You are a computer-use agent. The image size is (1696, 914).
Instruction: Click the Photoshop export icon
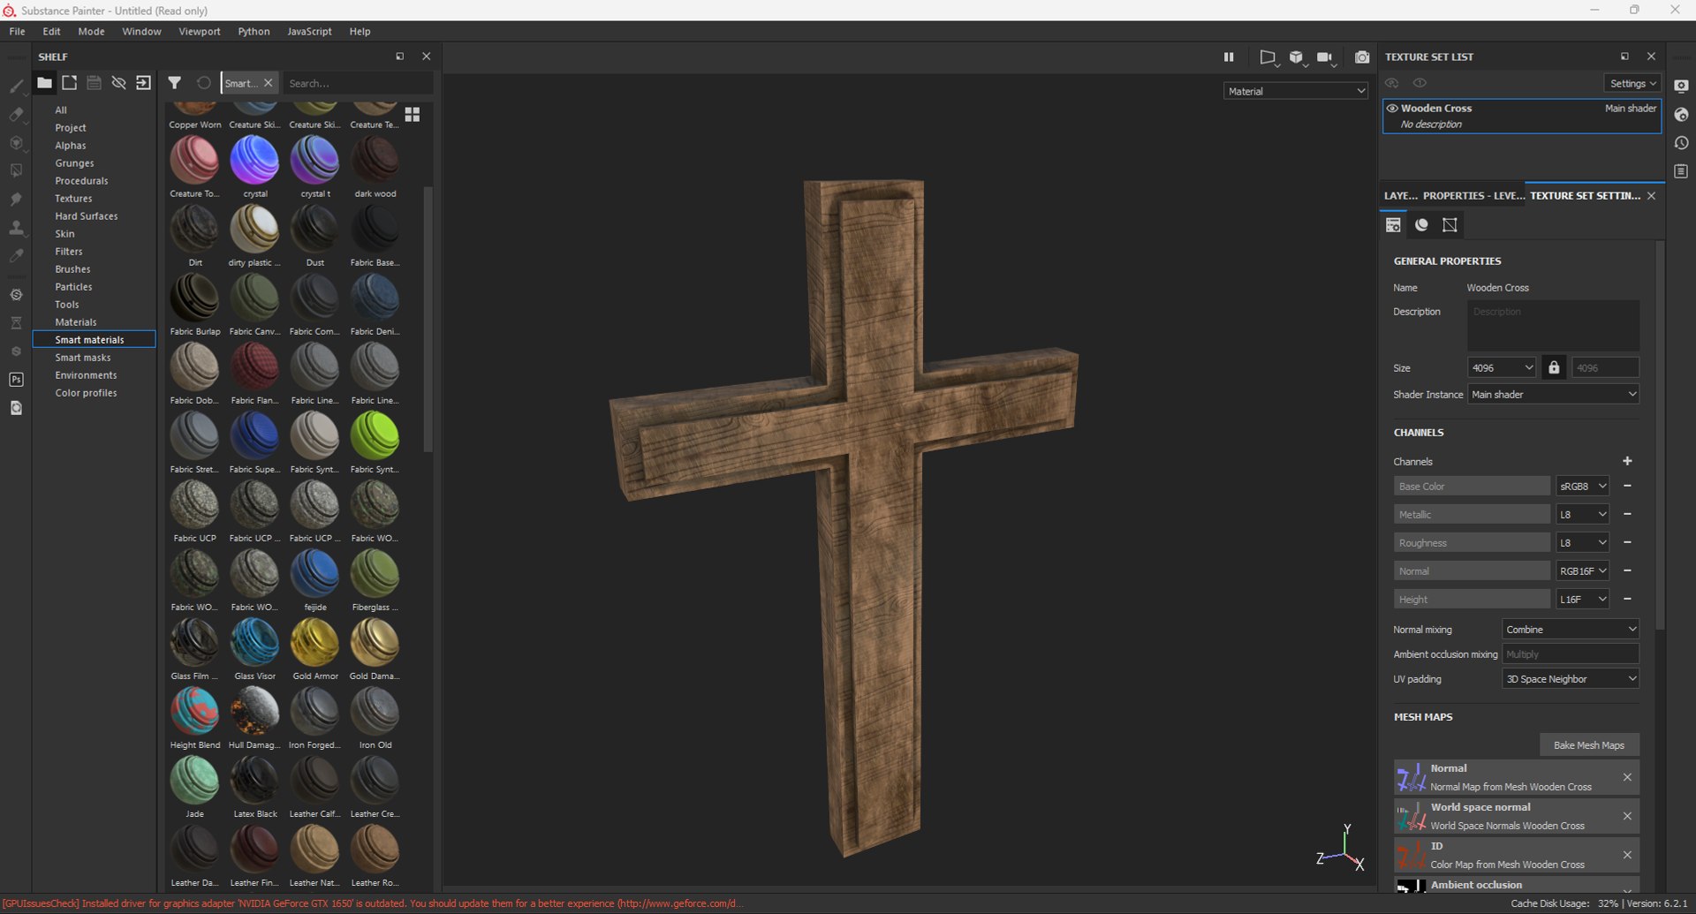point(16,380)
